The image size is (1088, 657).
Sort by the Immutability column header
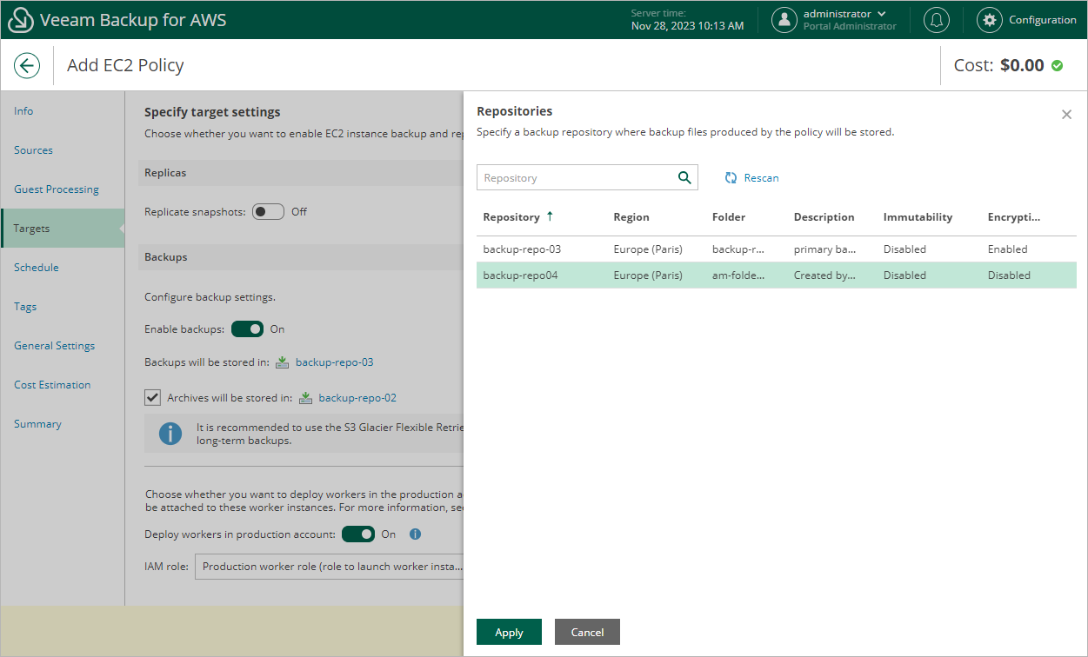918,217
